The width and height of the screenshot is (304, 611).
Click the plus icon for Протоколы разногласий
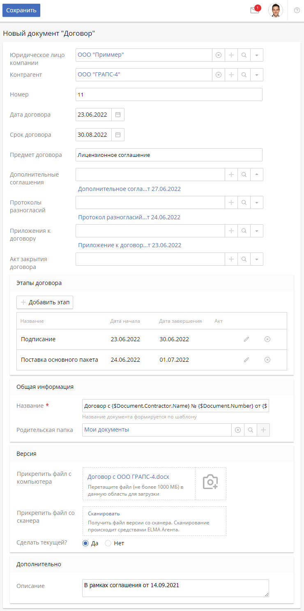231,202
